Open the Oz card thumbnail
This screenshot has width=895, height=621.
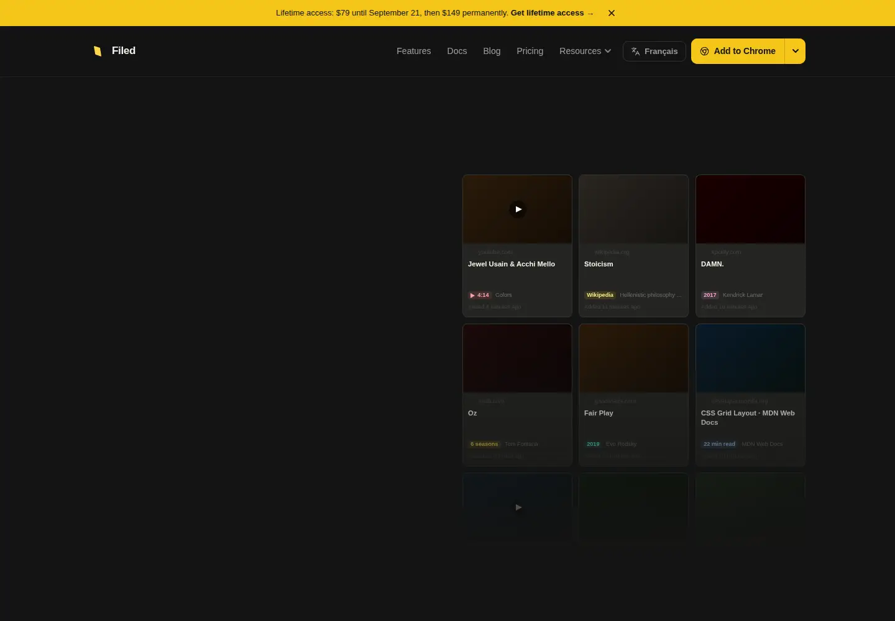click(x=517, y=358)
